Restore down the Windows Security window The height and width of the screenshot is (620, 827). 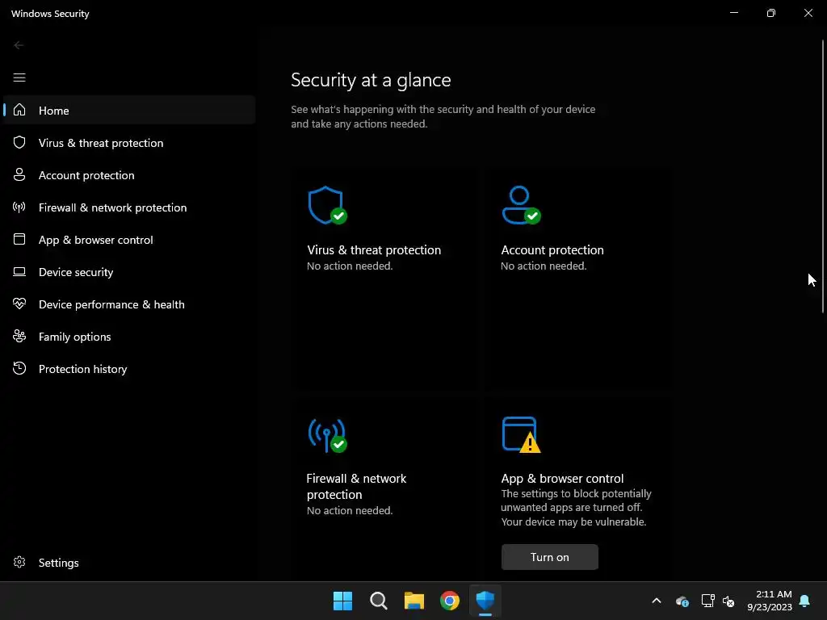[771, 13]
